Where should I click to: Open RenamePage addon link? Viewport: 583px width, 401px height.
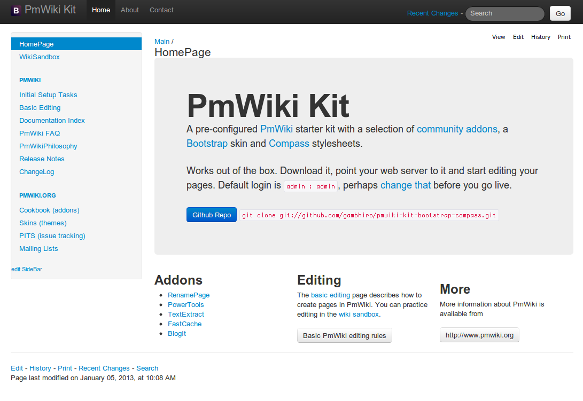(189, 295)
